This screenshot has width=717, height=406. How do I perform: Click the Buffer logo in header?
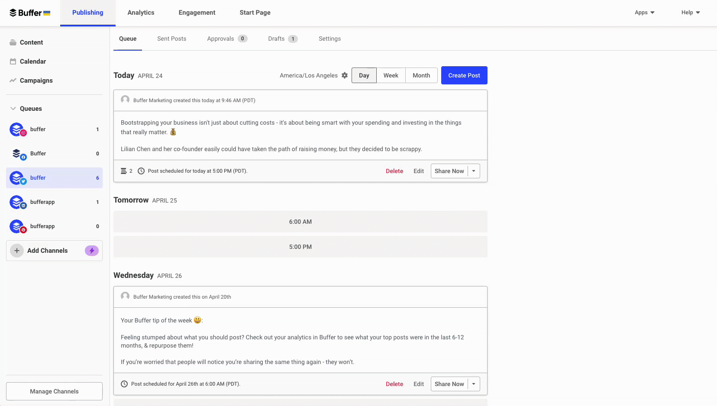coord(29,13)
